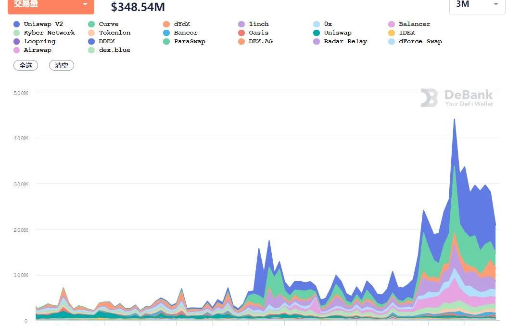Click the 100M y-axis label
This screenshot has height=326, width=507.
coord(21,275)
